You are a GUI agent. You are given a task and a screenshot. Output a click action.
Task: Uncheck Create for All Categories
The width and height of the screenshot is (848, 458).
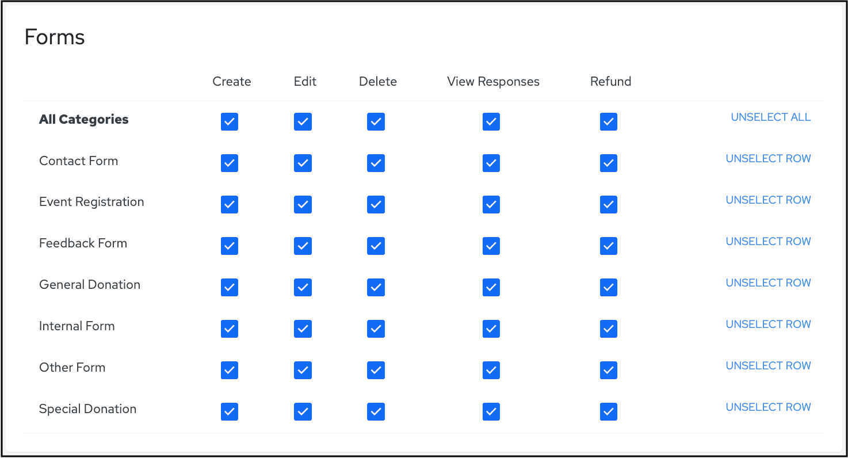pyautogui.click(x=230, y=122)
